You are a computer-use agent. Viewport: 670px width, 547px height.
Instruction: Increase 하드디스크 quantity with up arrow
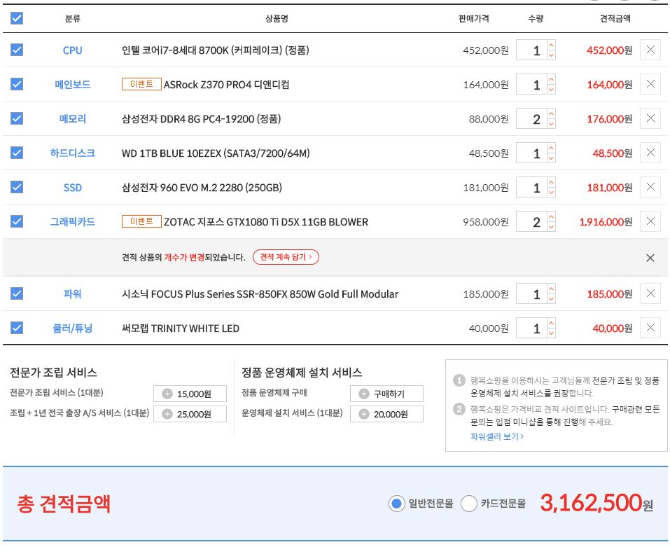tap(551, 148)
